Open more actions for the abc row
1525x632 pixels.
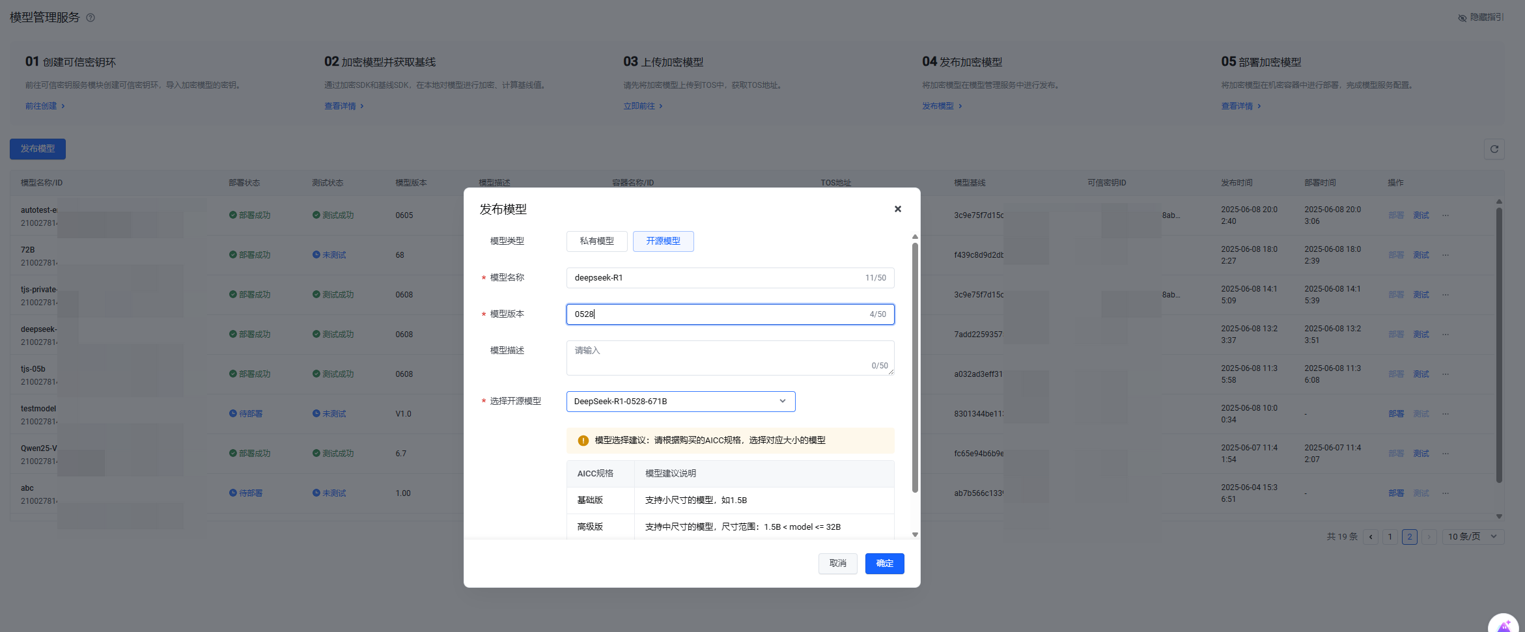click(1446, 493)
